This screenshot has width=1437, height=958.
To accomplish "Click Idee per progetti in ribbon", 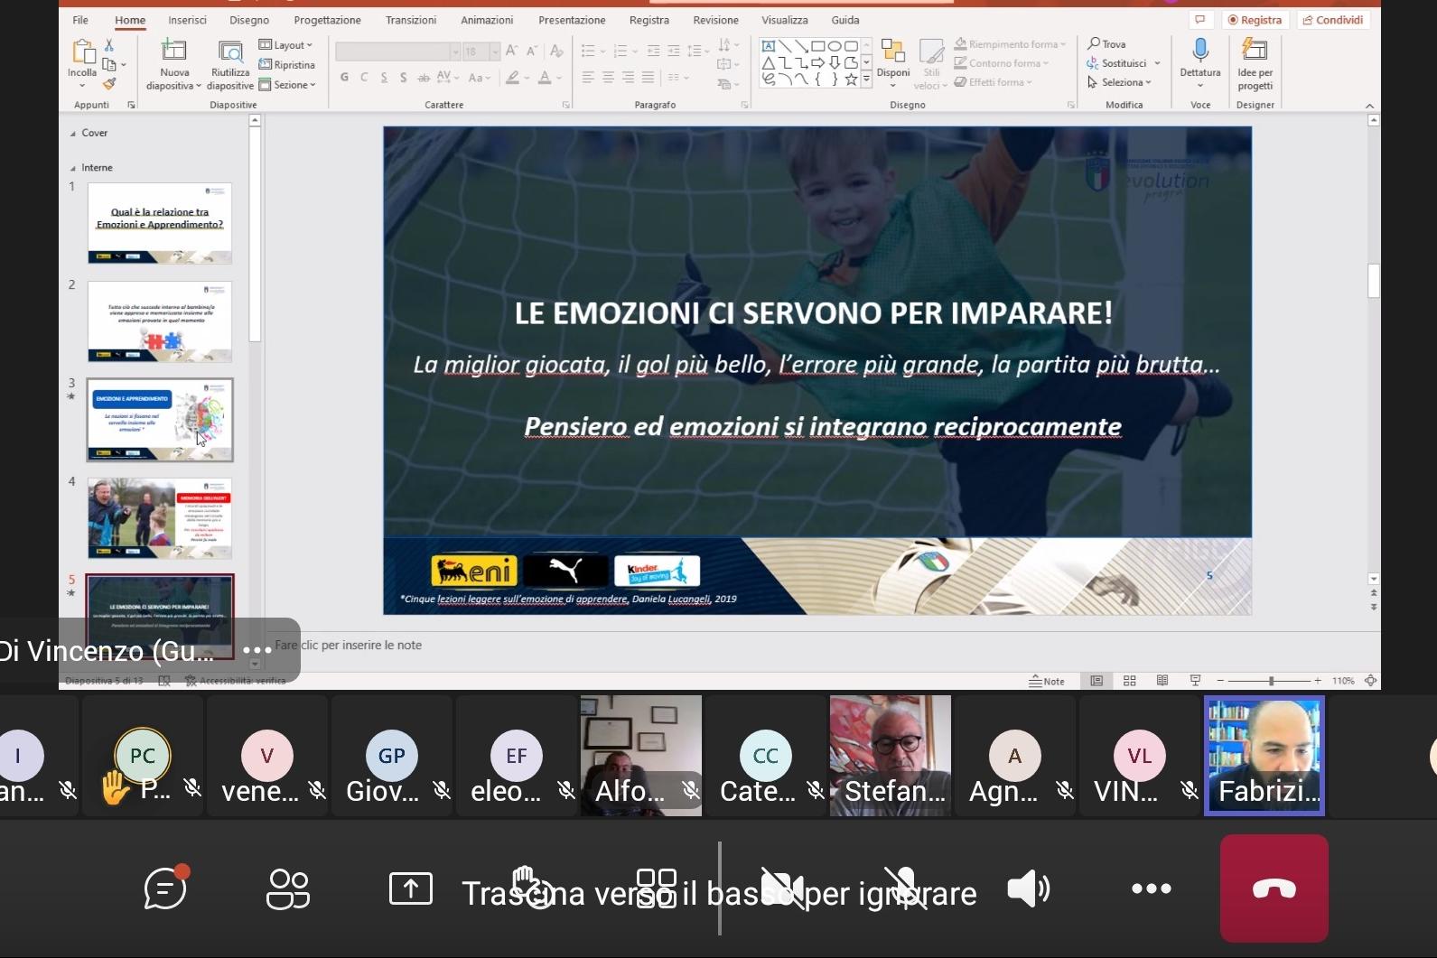I will (x=1255, y=63).
